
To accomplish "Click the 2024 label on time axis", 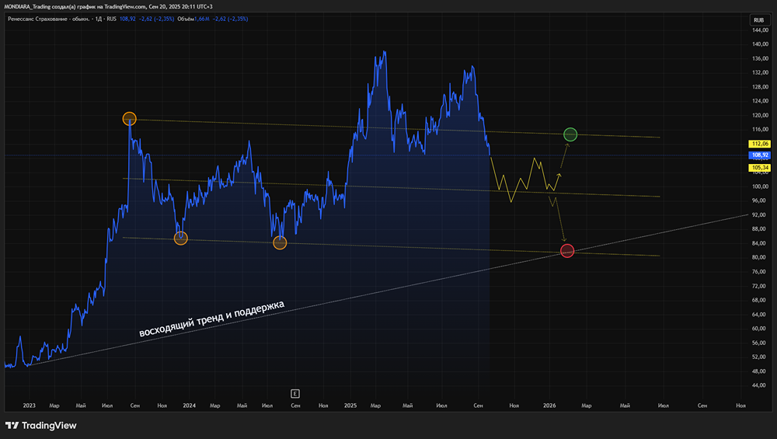I will click(x=188, y=406).
